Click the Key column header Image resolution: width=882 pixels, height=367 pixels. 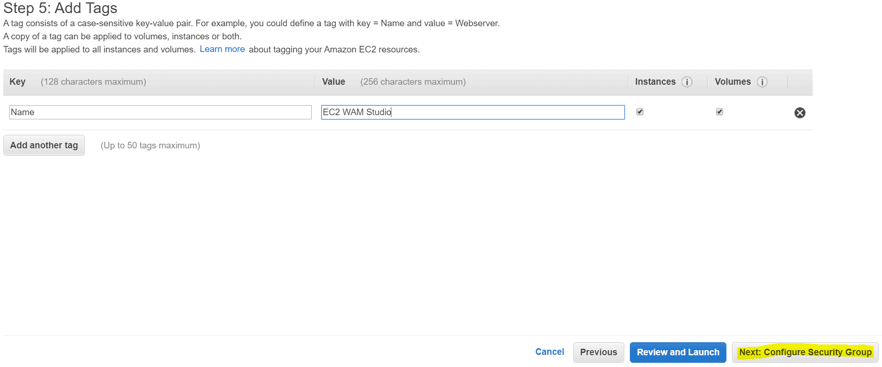[17, 82]
